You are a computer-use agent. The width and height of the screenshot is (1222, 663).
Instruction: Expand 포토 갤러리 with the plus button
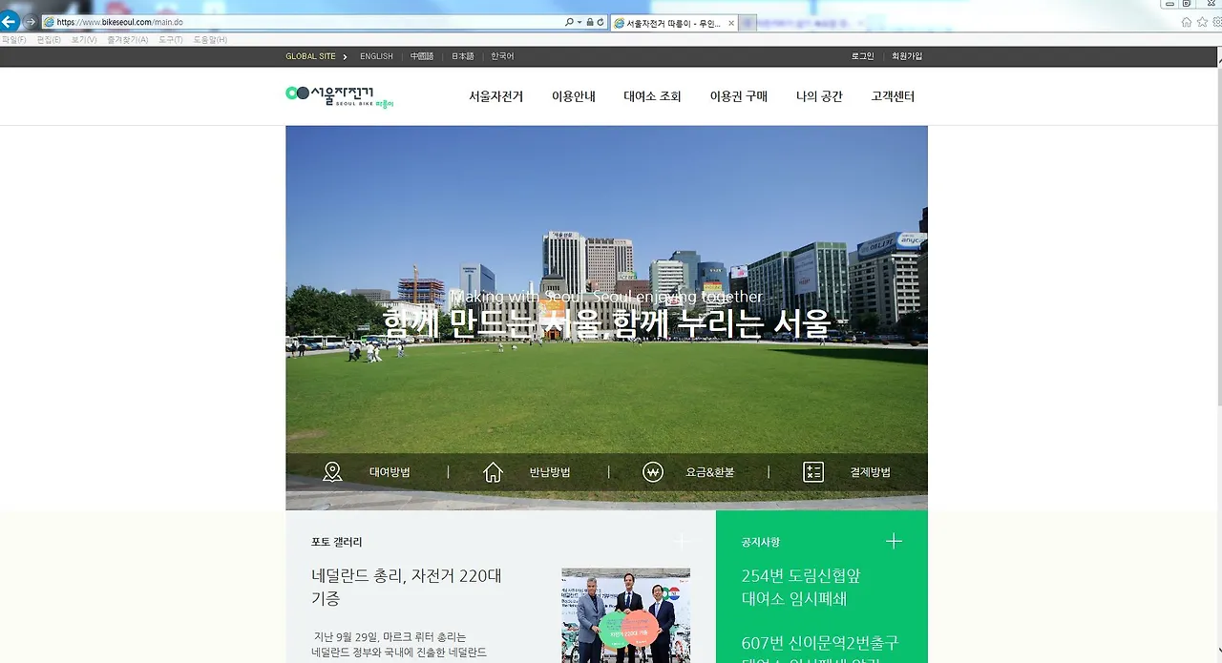[x=682, y=540]
